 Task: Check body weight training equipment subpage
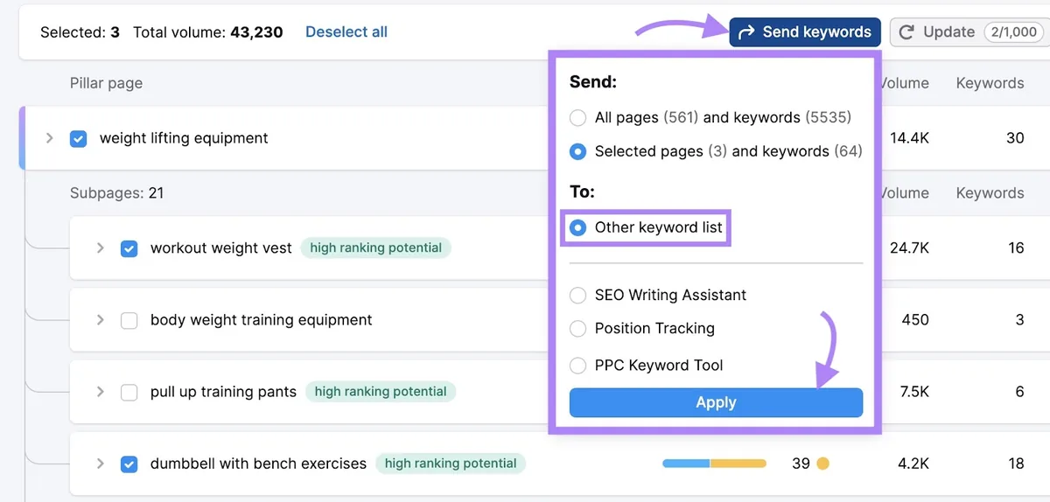(129, 320)
